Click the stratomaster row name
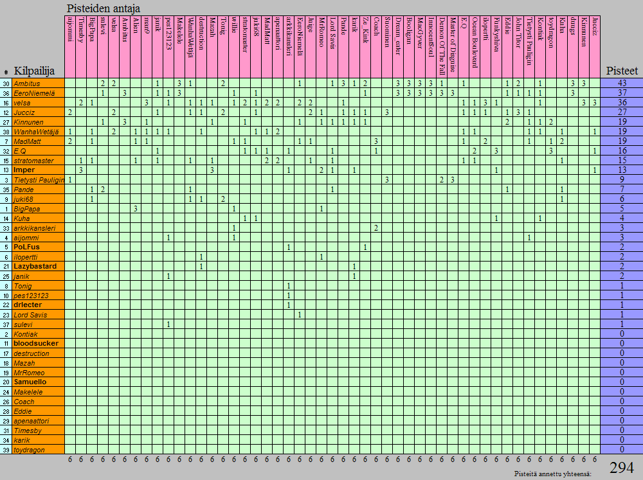Image resolution: width=643 pixels, height=480 pixels. 38,160
